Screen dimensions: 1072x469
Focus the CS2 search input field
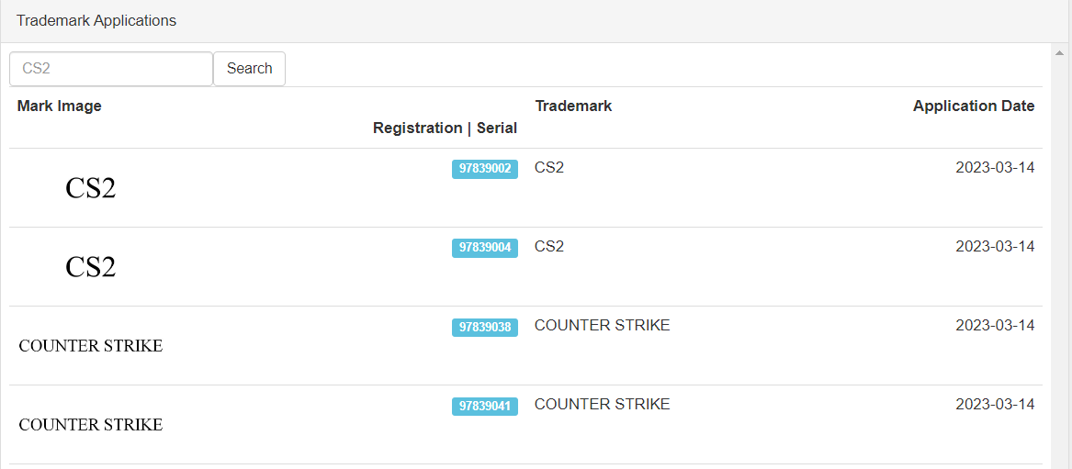[x=111, y=69]
